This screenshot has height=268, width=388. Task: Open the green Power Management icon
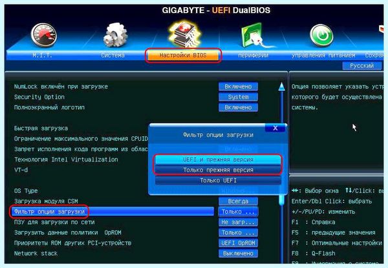321,36
